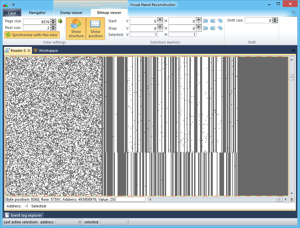The width and height of the screenshot is (300, 228).
Task: Increase Pixel size with up spinner
Action: (x=53, y=26)
